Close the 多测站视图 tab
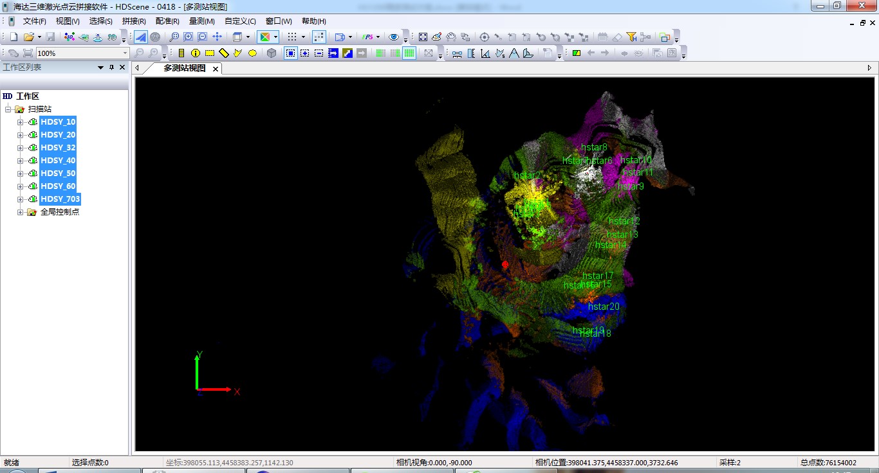Image resolution: width=879 pixels, height=473 pixels. pyautogui.click(x=216, y=68)
